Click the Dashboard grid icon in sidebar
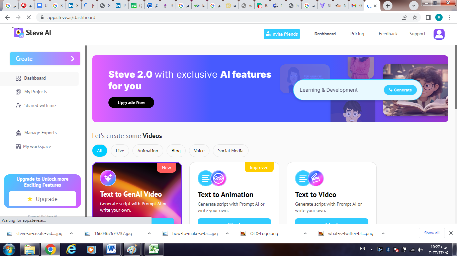 (x=18, y=78)
